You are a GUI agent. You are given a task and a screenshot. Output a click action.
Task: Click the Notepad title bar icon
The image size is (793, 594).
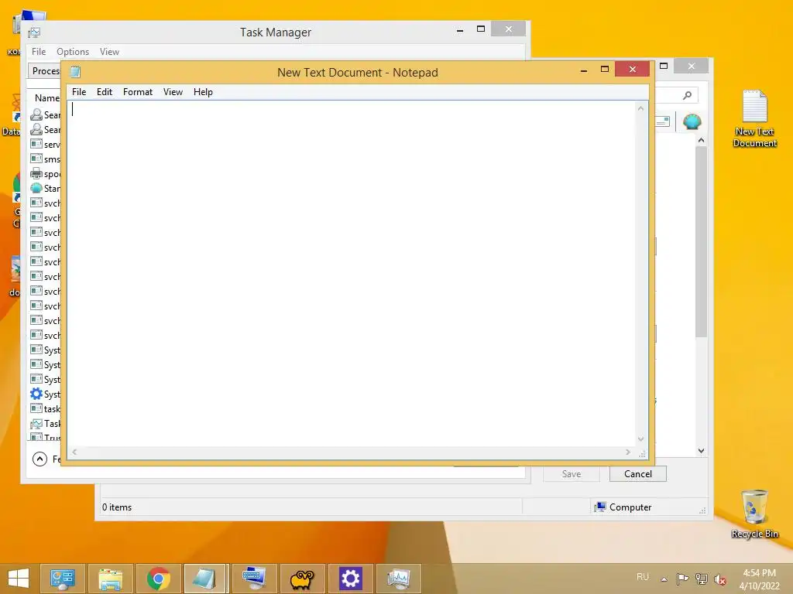[75, 72]
